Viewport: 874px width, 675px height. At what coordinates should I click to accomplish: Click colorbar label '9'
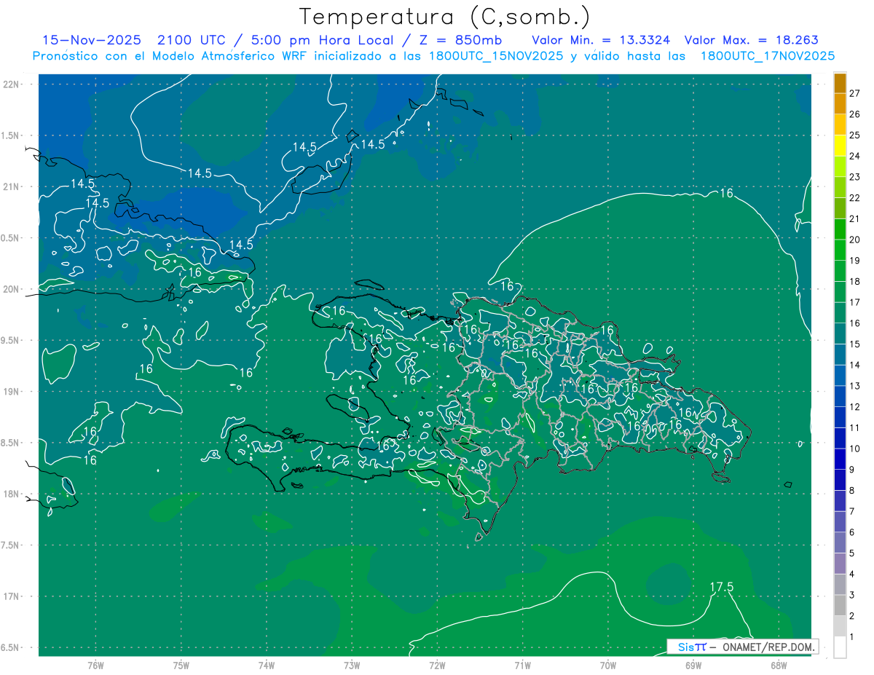851,470
